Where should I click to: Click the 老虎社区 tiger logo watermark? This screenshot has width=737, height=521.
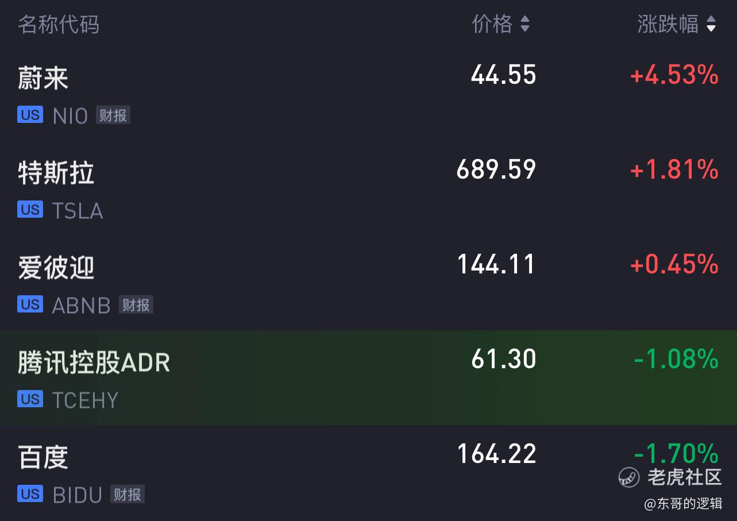tap(629, 477)
